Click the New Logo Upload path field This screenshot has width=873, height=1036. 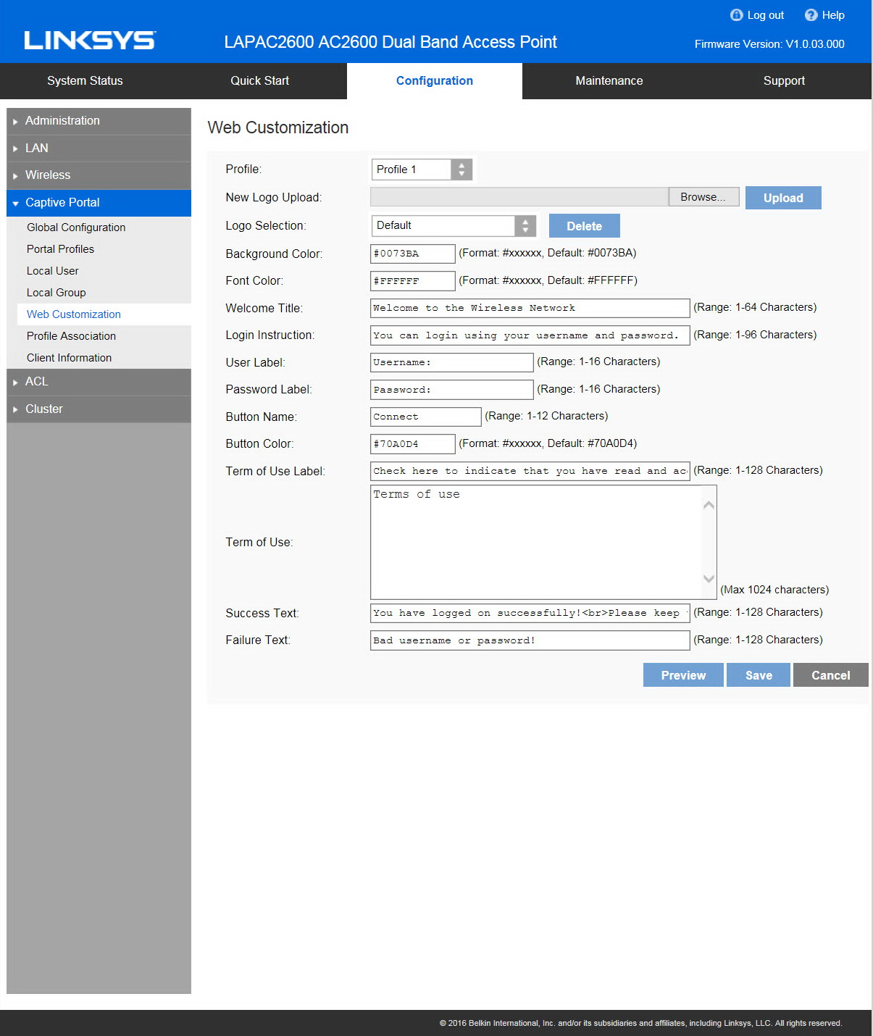point(519,197)
